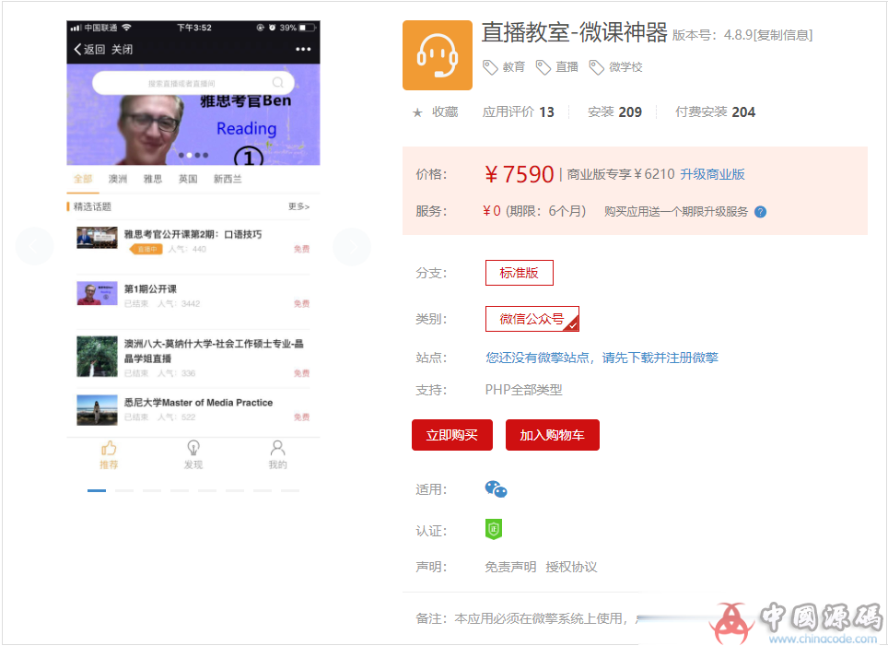
Task: Select the second carousel indicator bar
Action: coord(124,491)
